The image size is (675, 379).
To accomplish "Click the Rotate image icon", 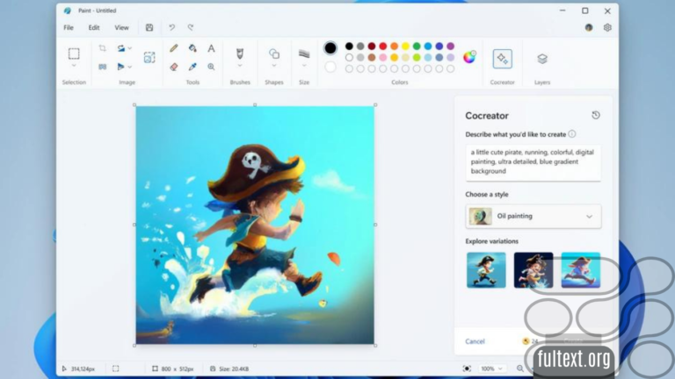I will (121, 48).
